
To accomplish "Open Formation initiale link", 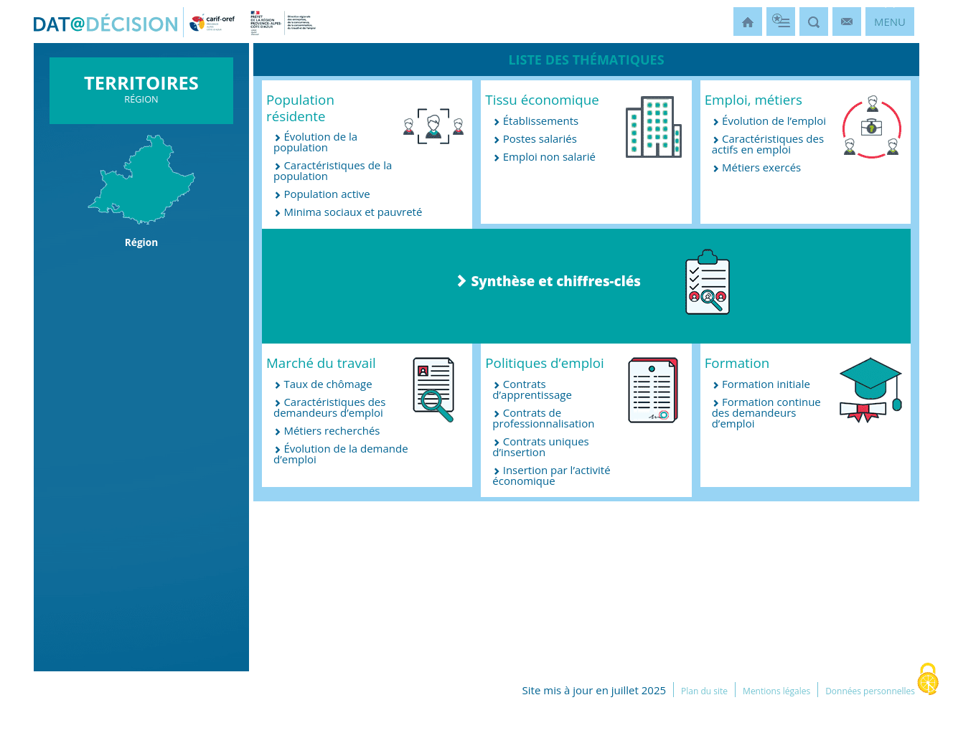I will 765,384.
